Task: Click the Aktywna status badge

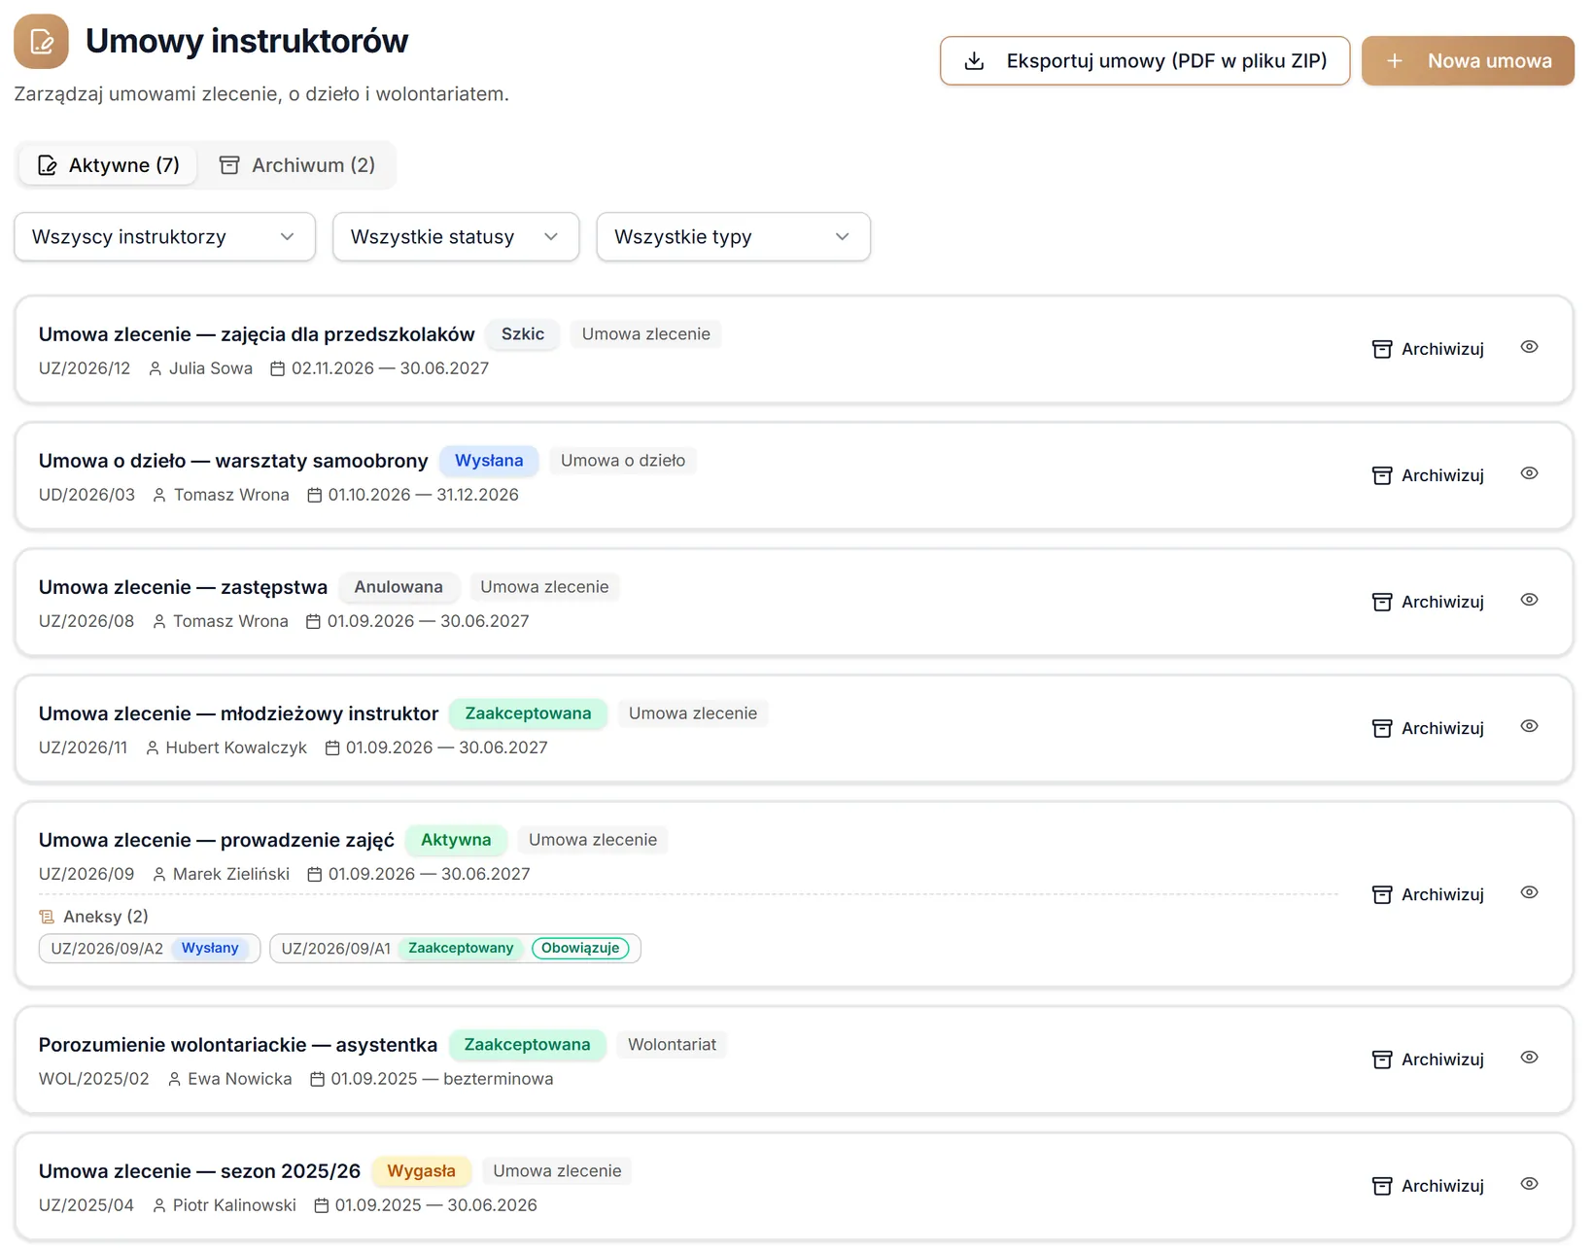Action: 456,840
